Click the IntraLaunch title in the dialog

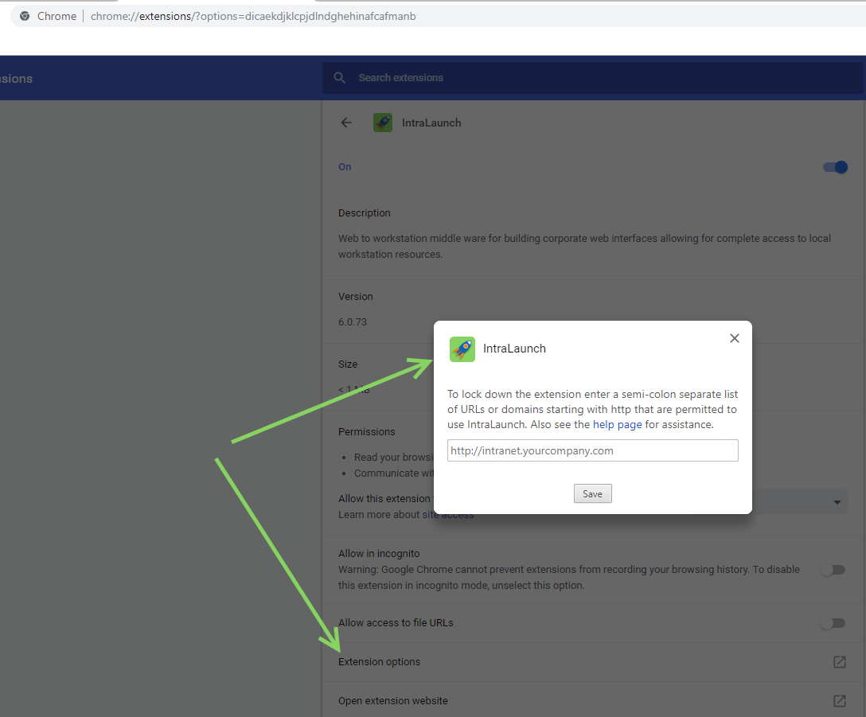tap(515, 349)
